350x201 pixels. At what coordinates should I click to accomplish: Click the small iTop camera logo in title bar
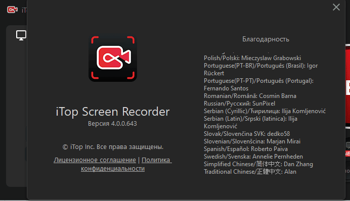12,10
